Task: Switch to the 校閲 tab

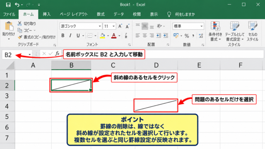Action: 137,14
